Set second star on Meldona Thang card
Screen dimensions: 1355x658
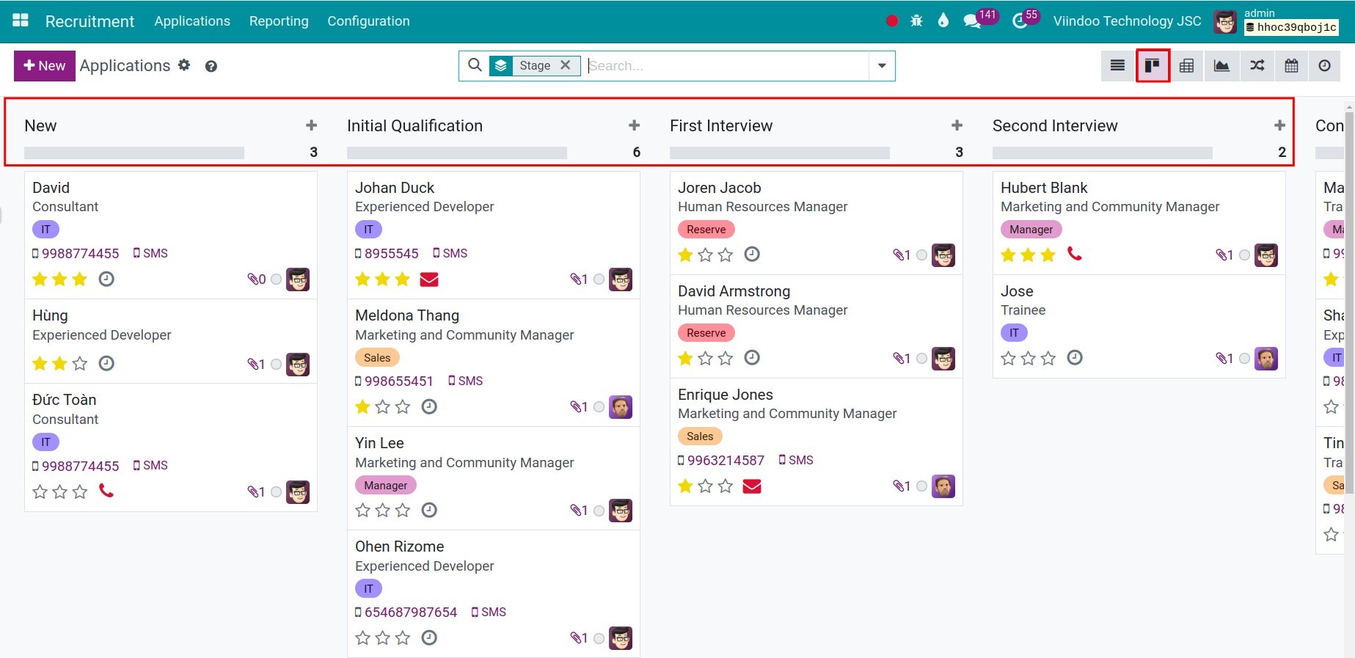click(382, 406)
